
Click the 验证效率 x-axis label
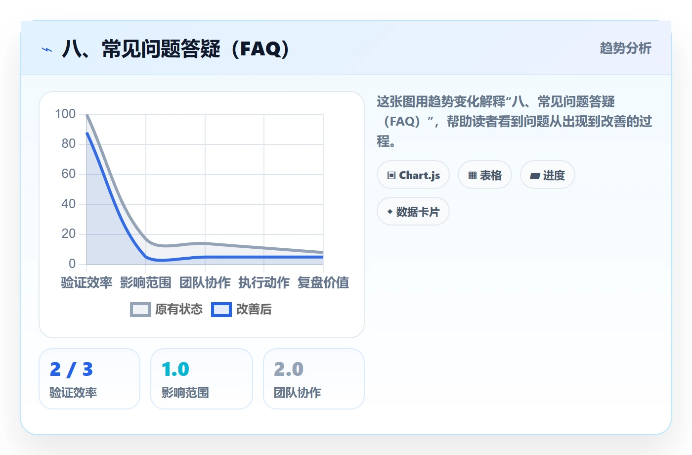tap(86, 282)
